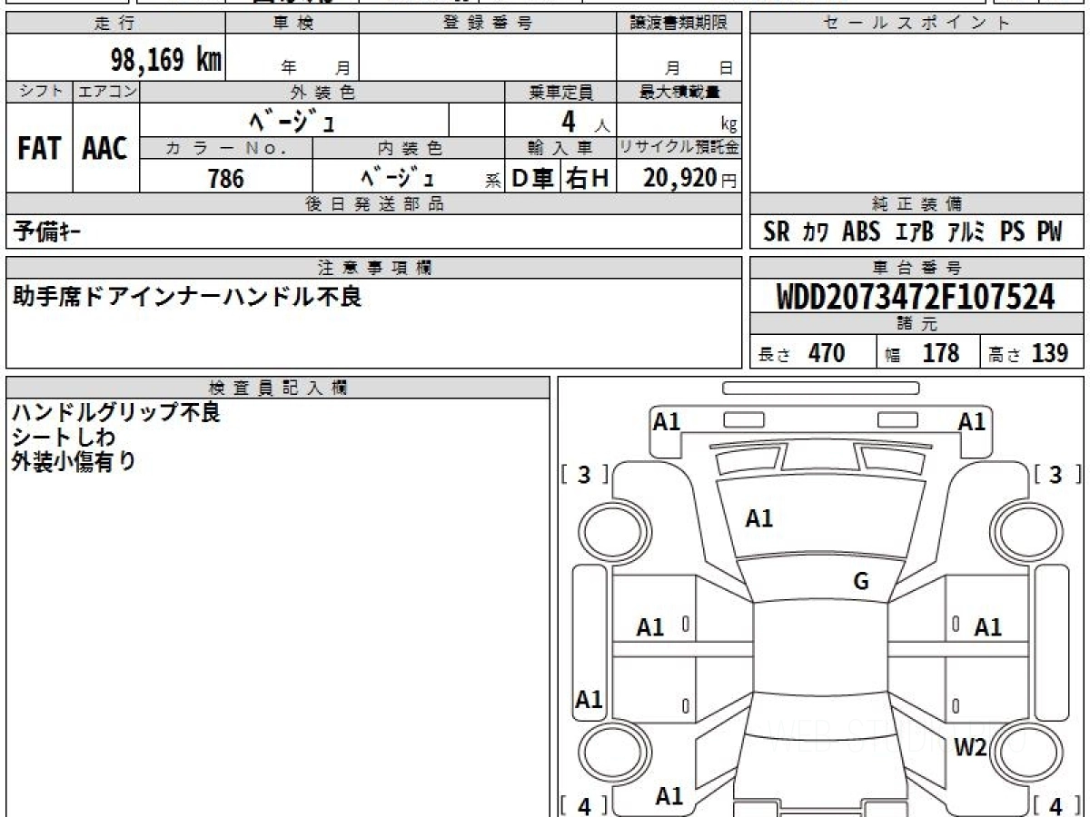Select the 最大積載量 header
1090x817 pixels.
(679, 92)
